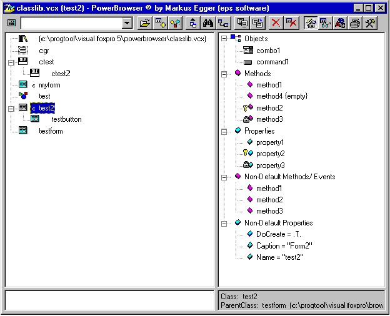
Task: Click the red X remove icon
Action: click(x=276, y=23)
